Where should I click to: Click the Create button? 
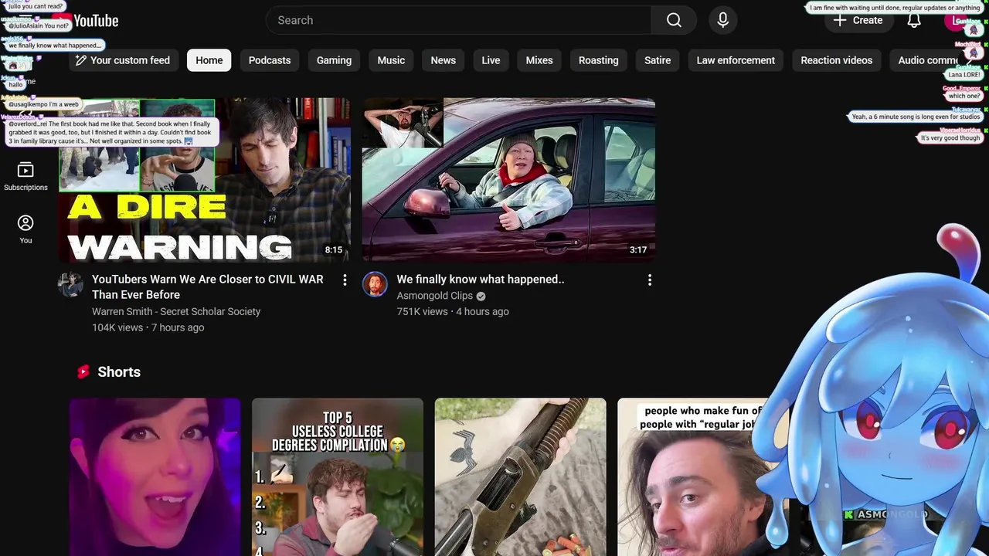click(858, 20)
